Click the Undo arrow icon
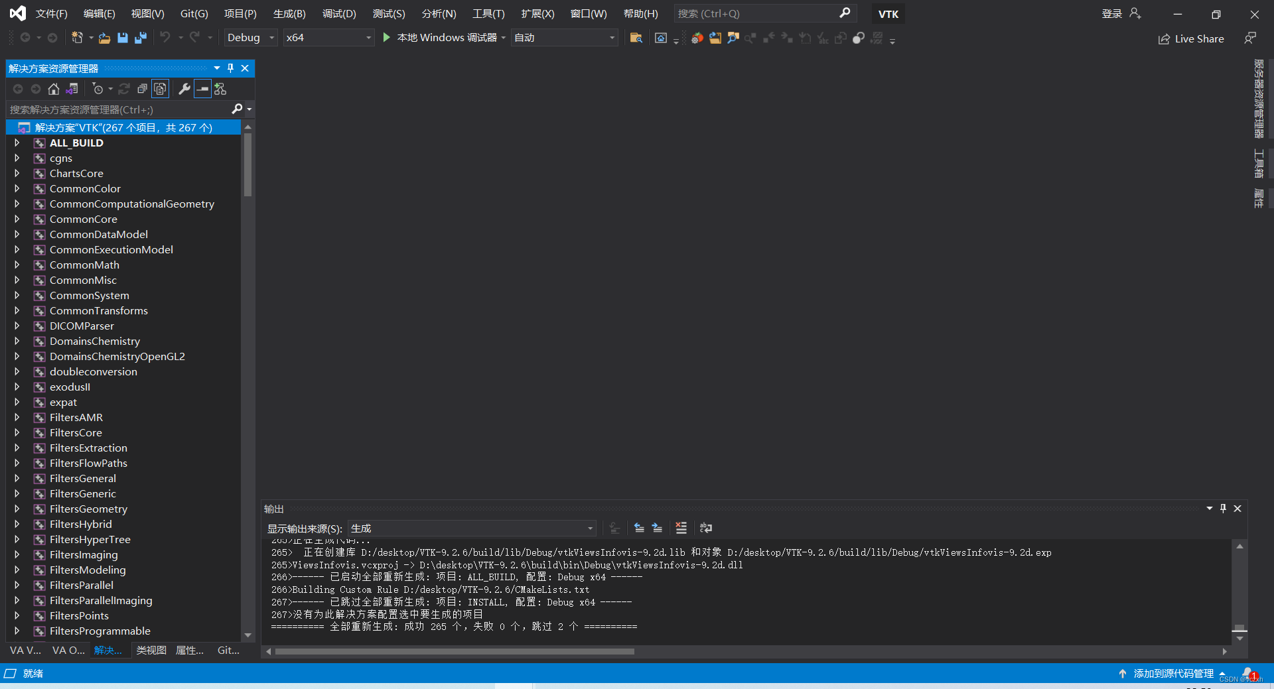 [165, 38]
